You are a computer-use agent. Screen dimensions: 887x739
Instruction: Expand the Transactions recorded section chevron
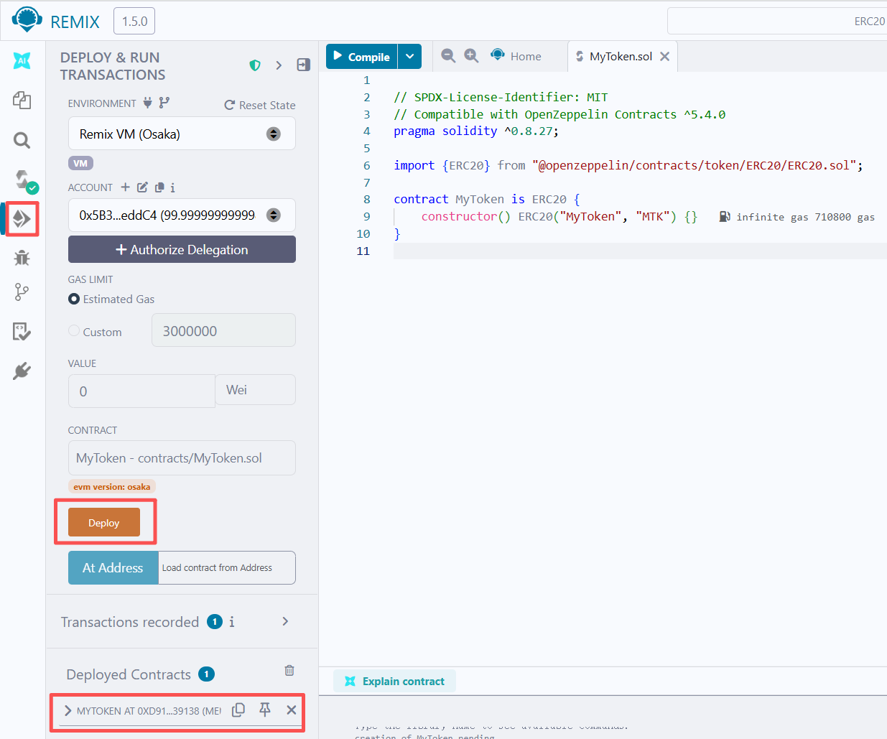pos(285,621)
